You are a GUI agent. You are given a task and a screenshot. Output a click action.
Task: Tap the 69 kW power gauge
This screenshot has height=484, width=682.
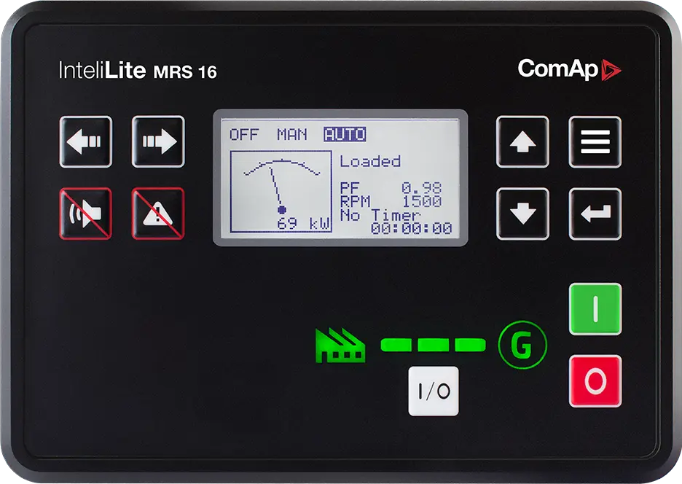click(x=281, y=192)
